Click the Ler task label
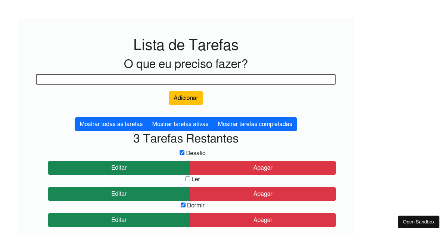The height and width of the screenshot is (235, 448). 196,179
